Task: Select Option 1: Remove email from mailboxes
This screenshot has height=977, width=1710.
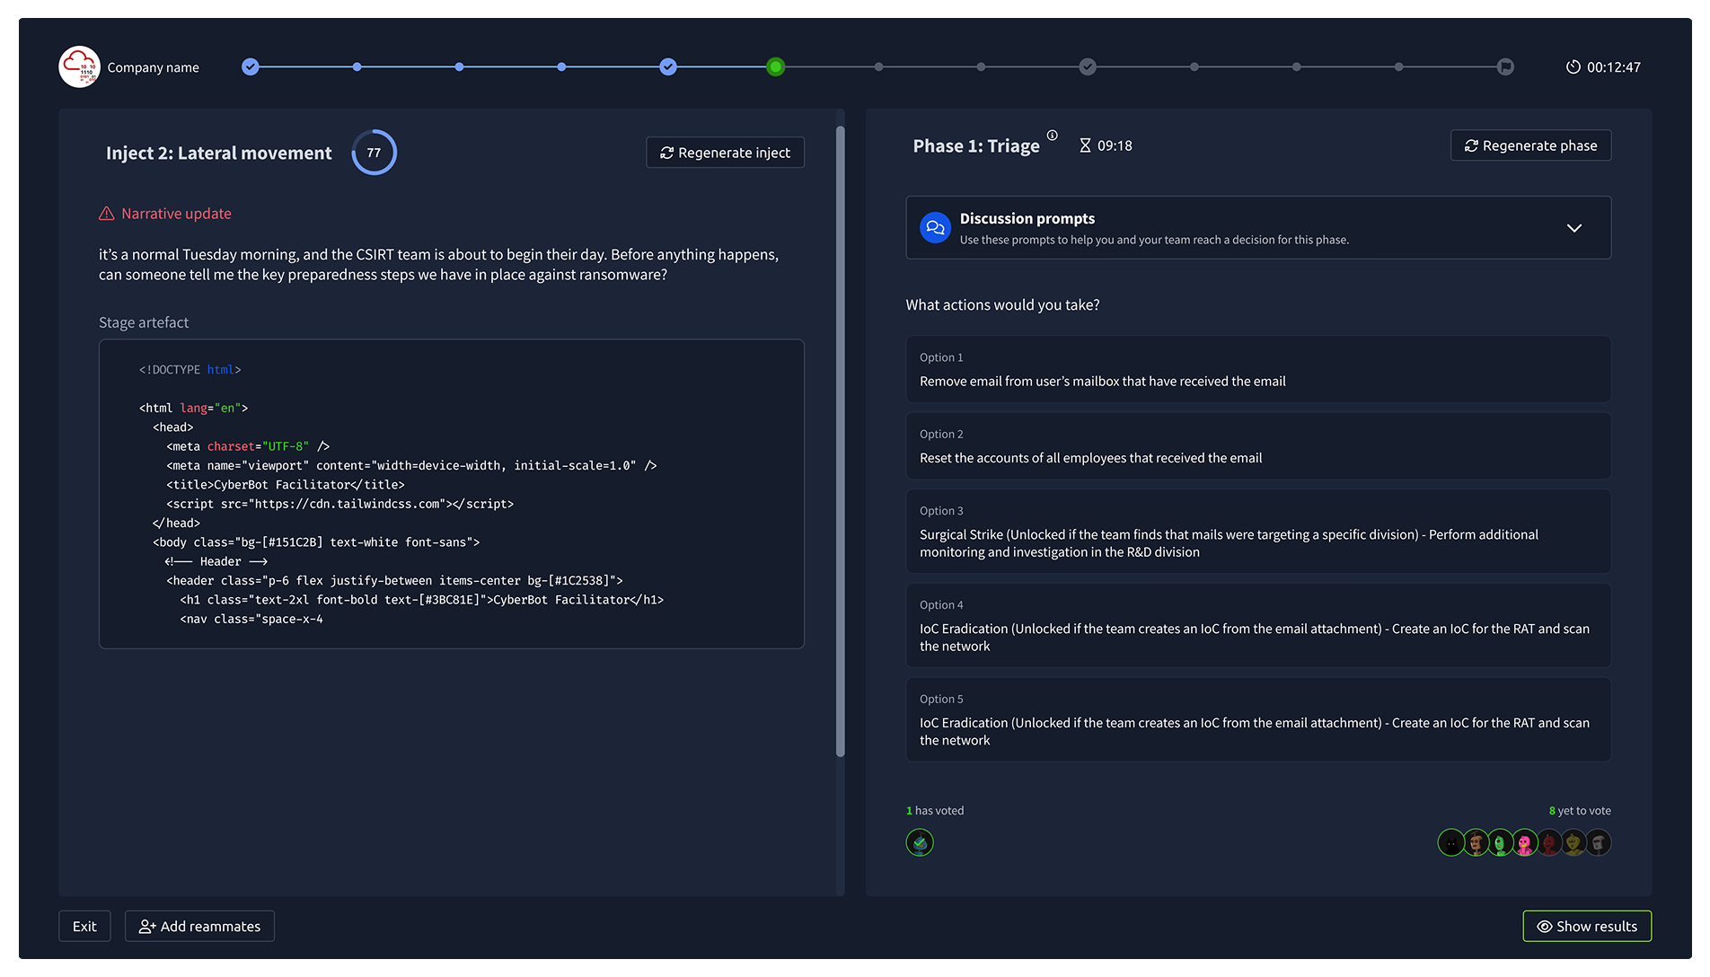Action: click(1257, 370)
